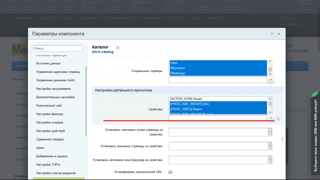Image resolution: width=320 pixels, height=180 pixels.
Task: Select ВКонтакте in social services list
Action: click(218, 68)
